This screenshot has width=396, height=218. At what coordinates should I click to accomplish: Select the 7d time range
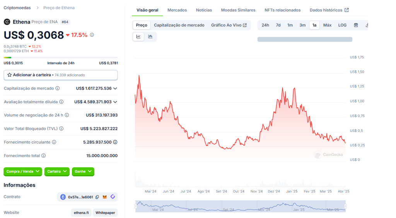[278, 25]
